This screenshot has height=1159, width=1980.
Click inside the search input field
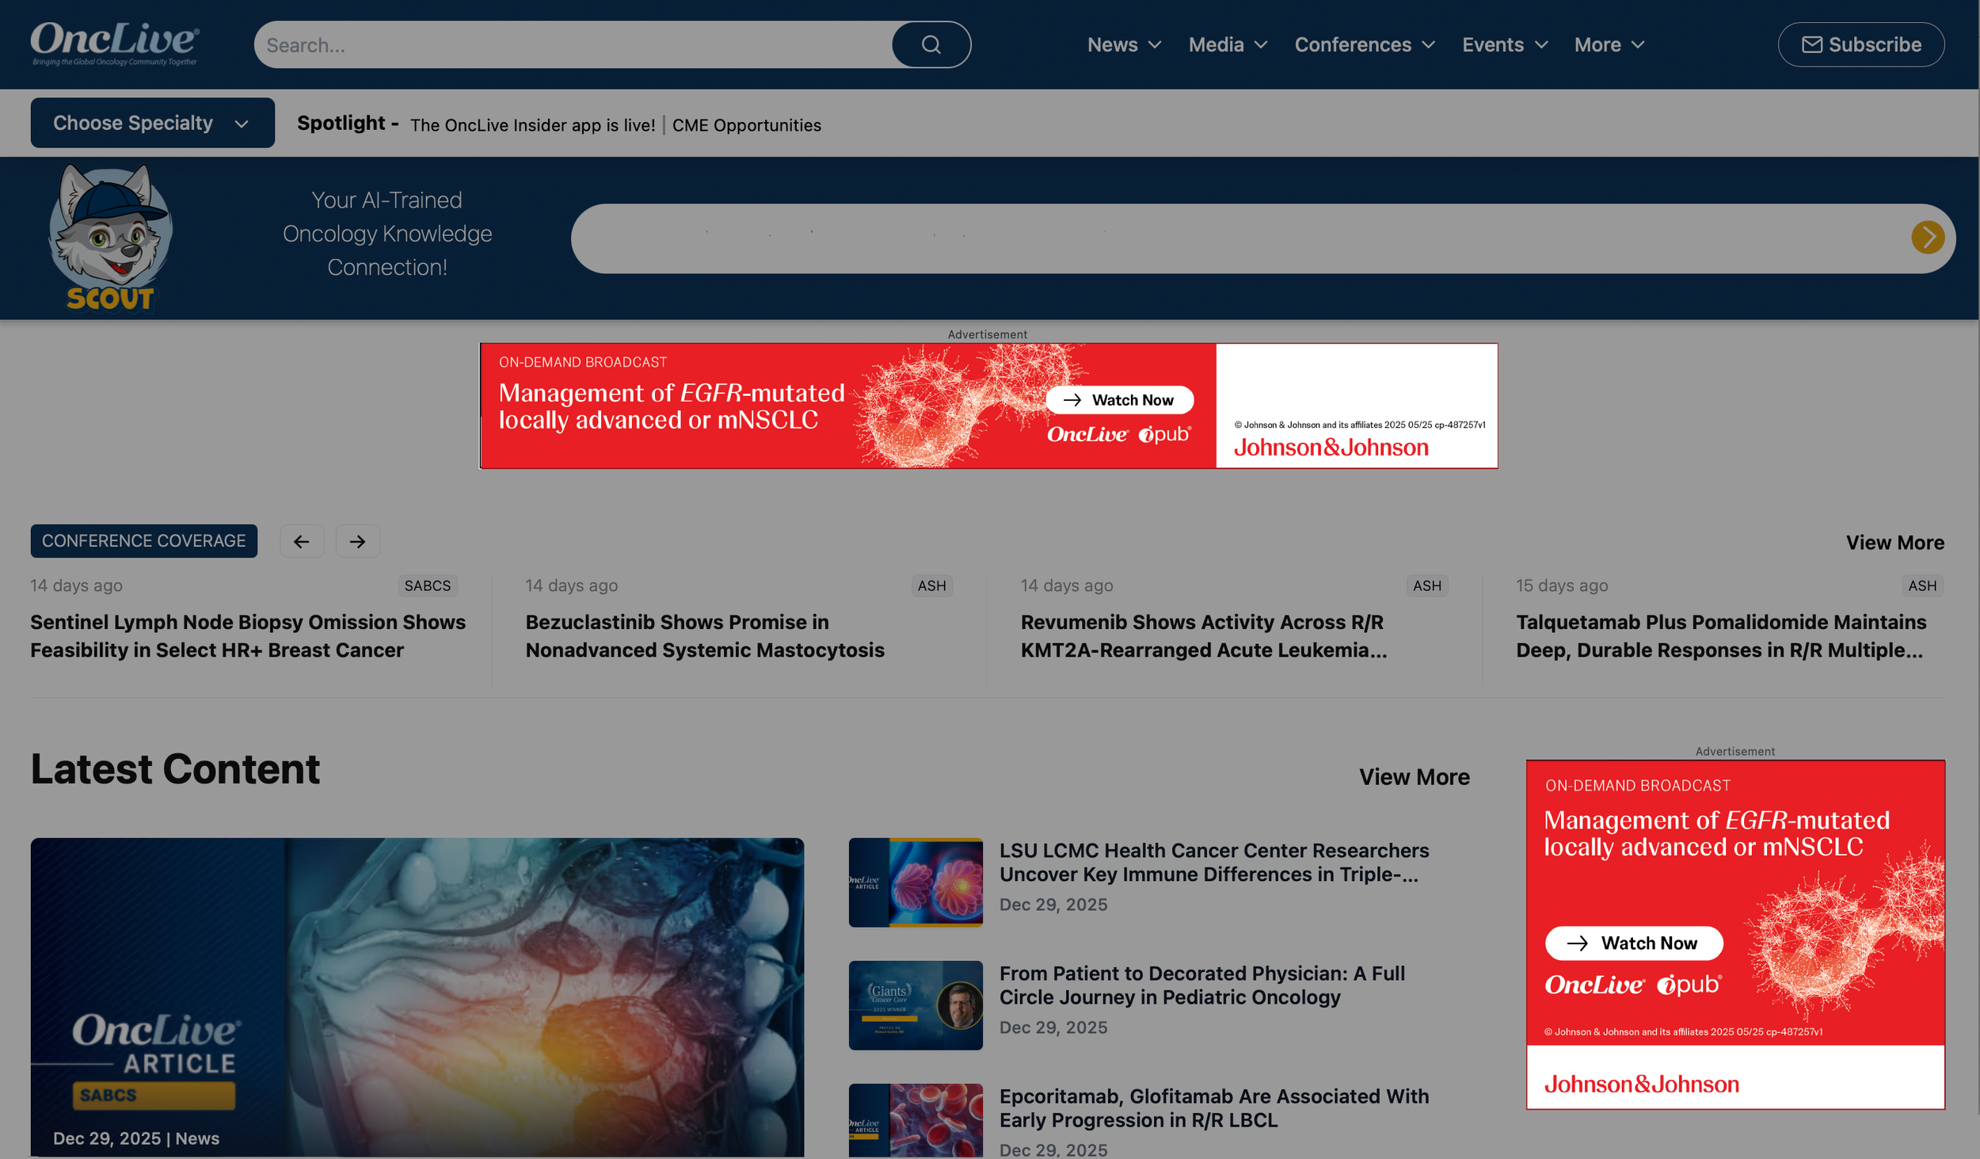click(554, 44)
